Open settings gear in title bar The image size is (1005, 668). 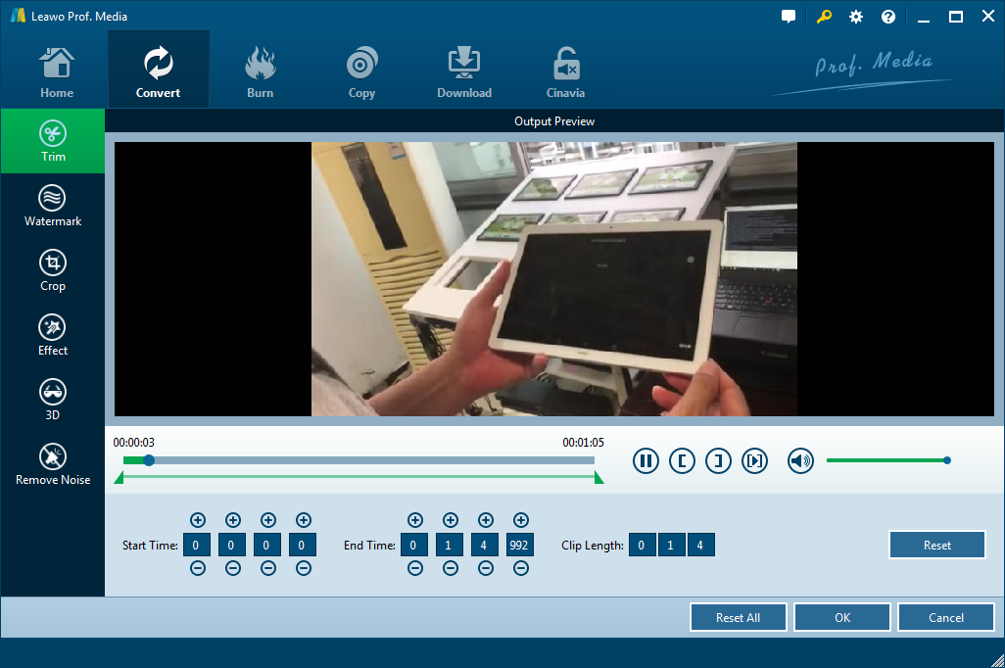click(856, 17)
